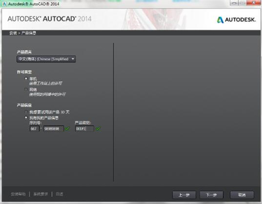This screenshot has width=262, height=204.
Task: Open the 安装帮助 installation help link
Action: (x=18, y=194)
